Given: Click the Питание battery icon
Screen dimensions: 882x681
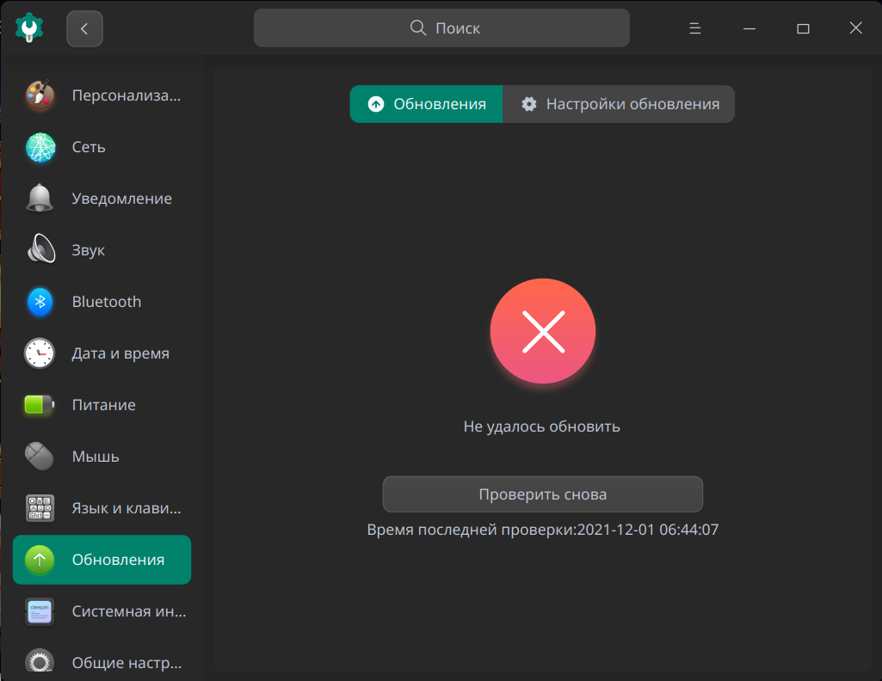Looking at the screenshot, I should [x=39, y=405].
